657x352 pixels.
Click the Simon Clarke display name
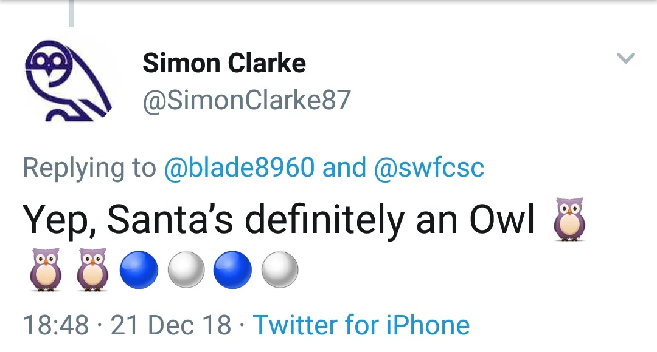[x=224, y=63]
